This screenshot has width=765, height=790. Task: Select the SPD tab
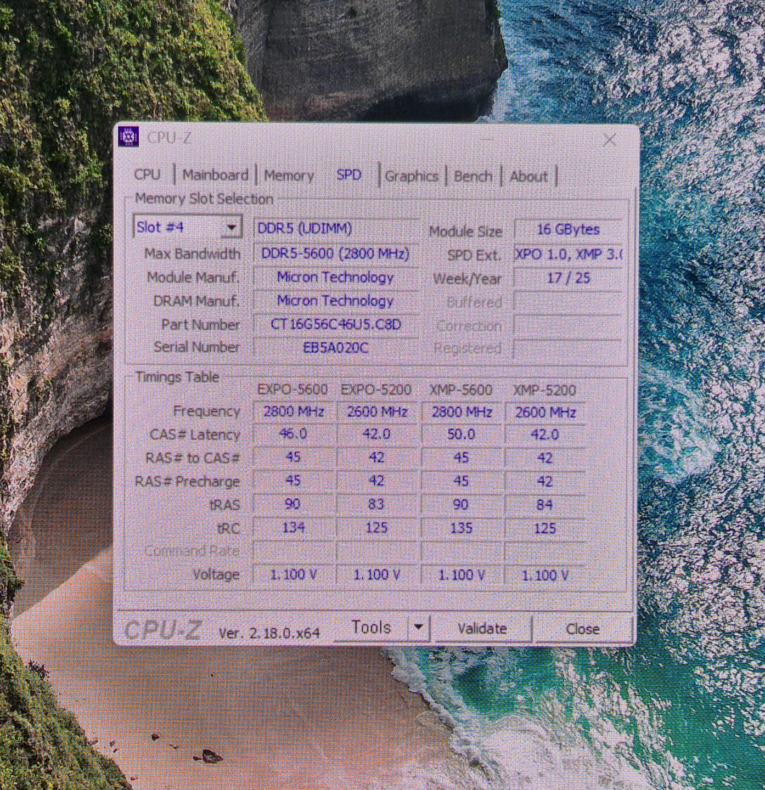pyautogui.click(x=349, y=175)
